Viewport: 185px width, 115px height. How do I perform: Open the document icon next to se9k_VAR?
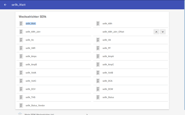click(21, 48)
